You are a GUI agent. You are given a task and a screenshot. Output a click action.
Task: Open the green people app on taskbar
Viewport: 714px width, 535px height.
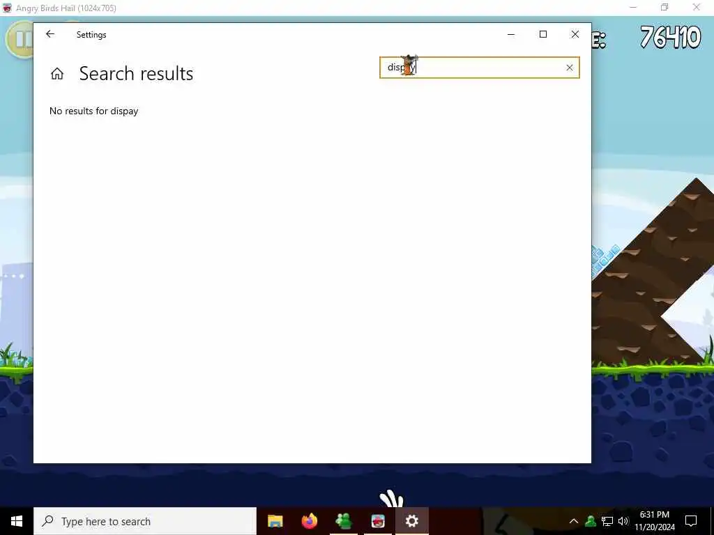click(343, 521)
